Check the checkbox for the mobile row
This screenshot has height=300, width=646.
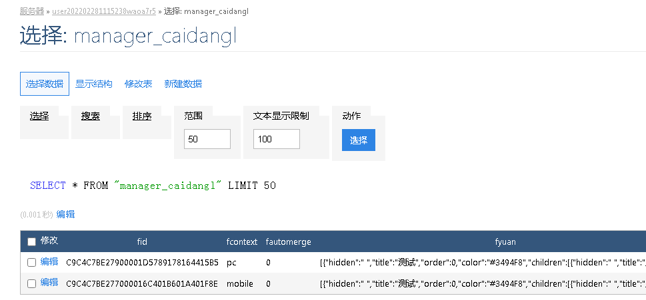[x=31, y=283]
